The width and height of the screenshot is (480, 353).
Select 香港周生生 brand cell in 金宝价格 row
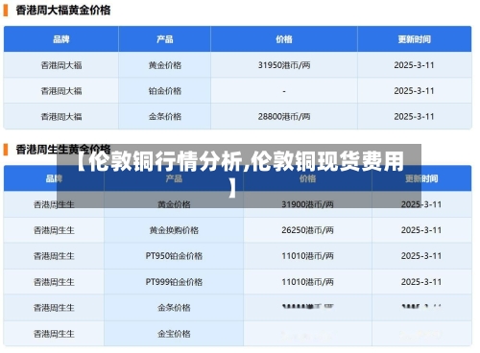coord(54,334)
